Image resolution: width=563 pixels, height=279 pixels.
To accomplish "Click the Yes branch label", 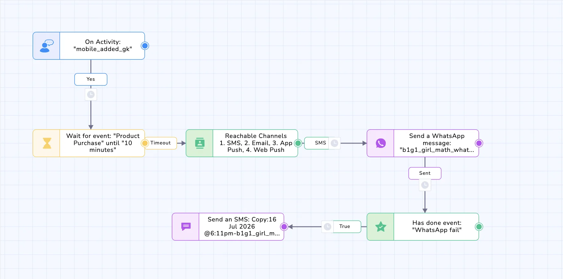I will point(91,79).
